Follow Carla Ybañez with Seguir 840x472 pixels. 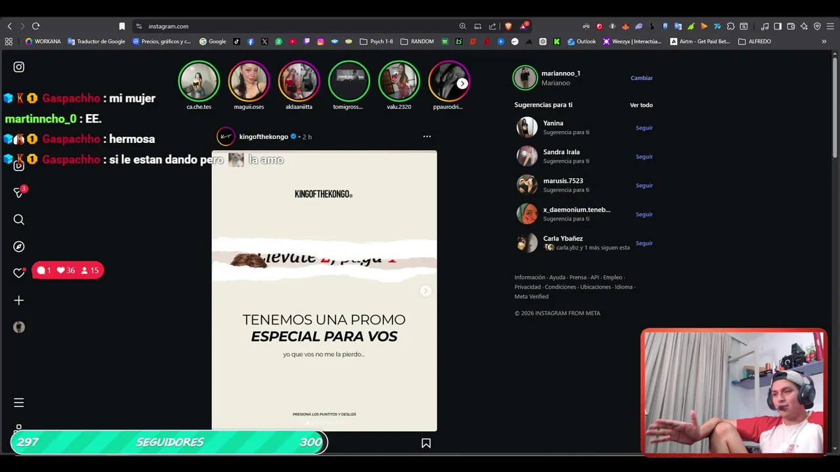pos(644,243)
